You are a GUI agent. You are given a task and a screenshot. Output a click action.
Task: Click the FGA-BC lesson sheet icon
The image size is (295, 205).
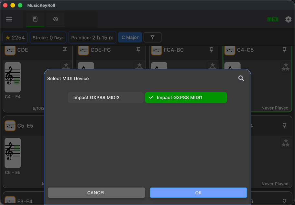157,50
